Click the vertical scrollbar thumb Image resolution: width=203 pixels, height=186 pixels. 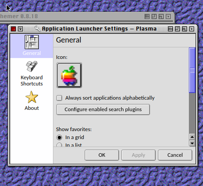[192, 70]
